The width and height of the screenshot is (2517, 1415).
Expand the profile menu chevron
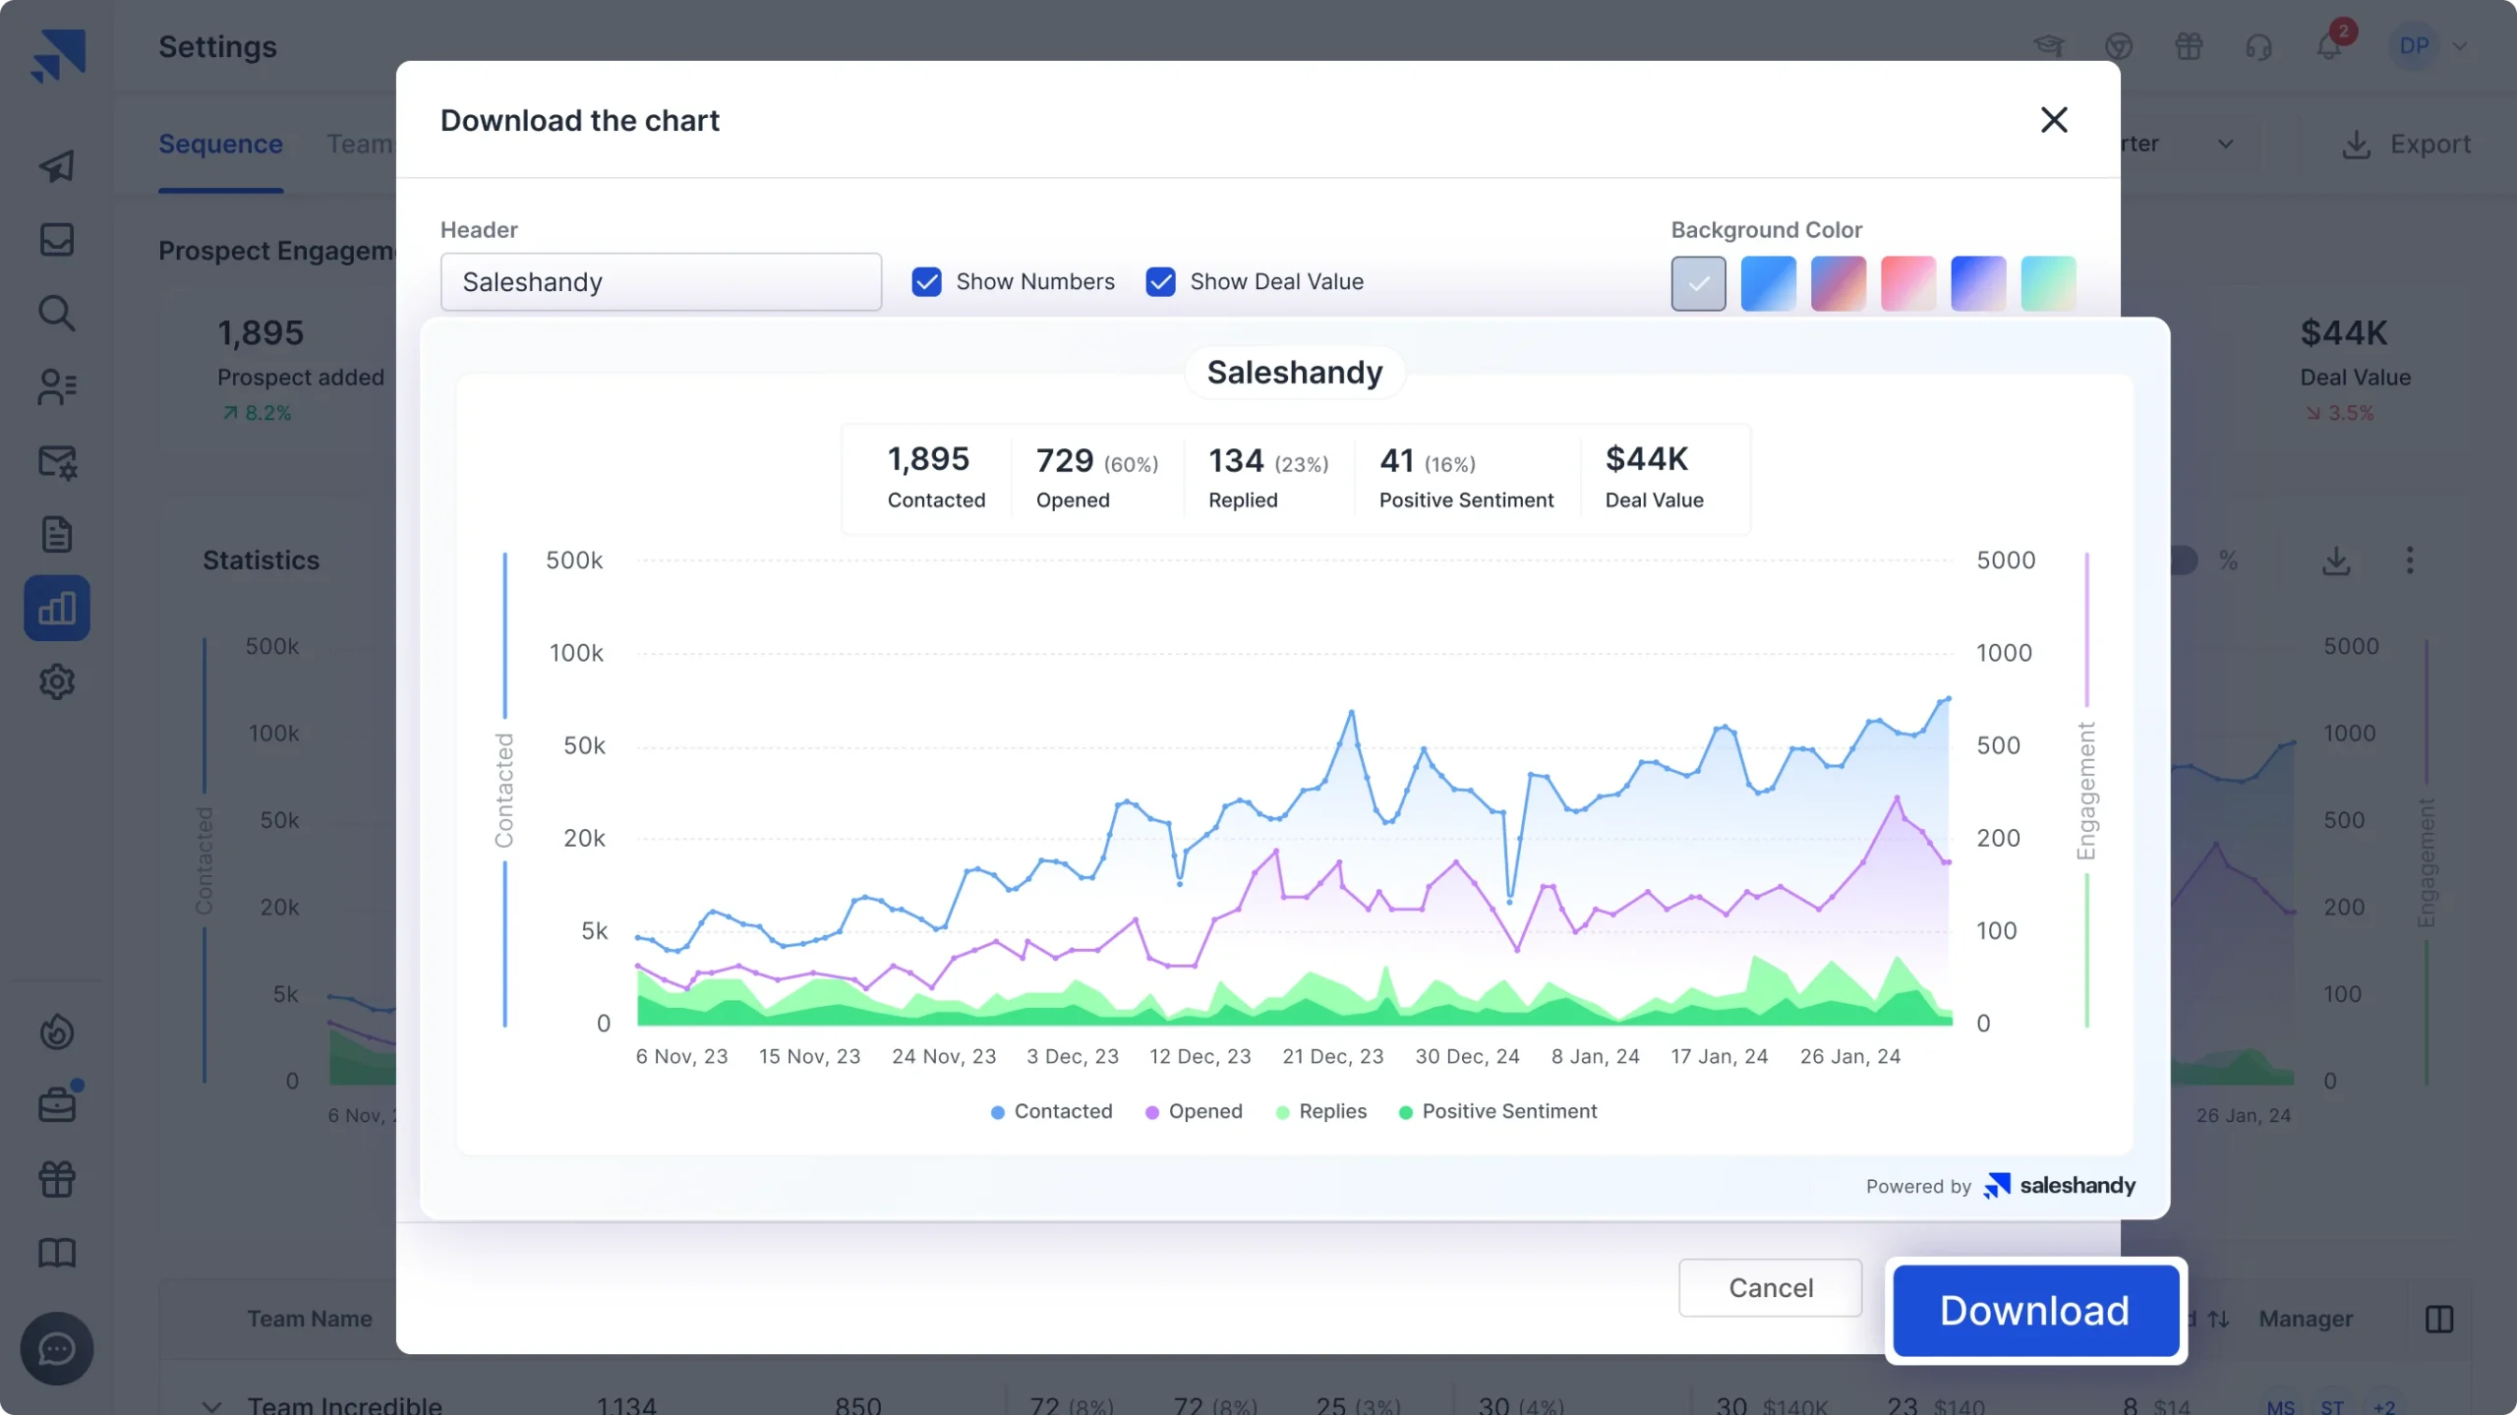pyautogui.click(x=2460, y=46)
